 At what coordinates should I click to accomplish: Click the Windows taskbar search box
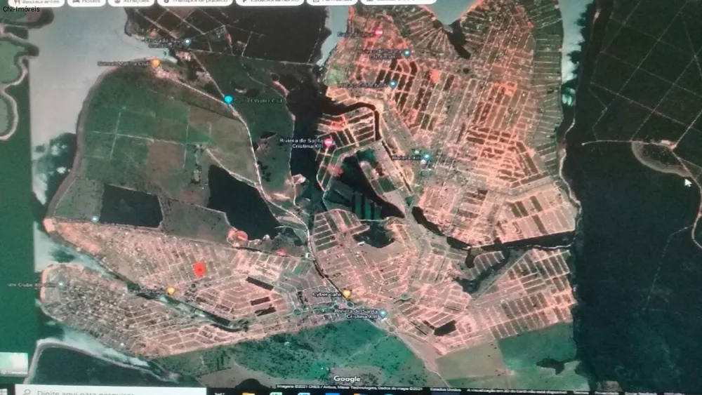[x=110, y=391]
